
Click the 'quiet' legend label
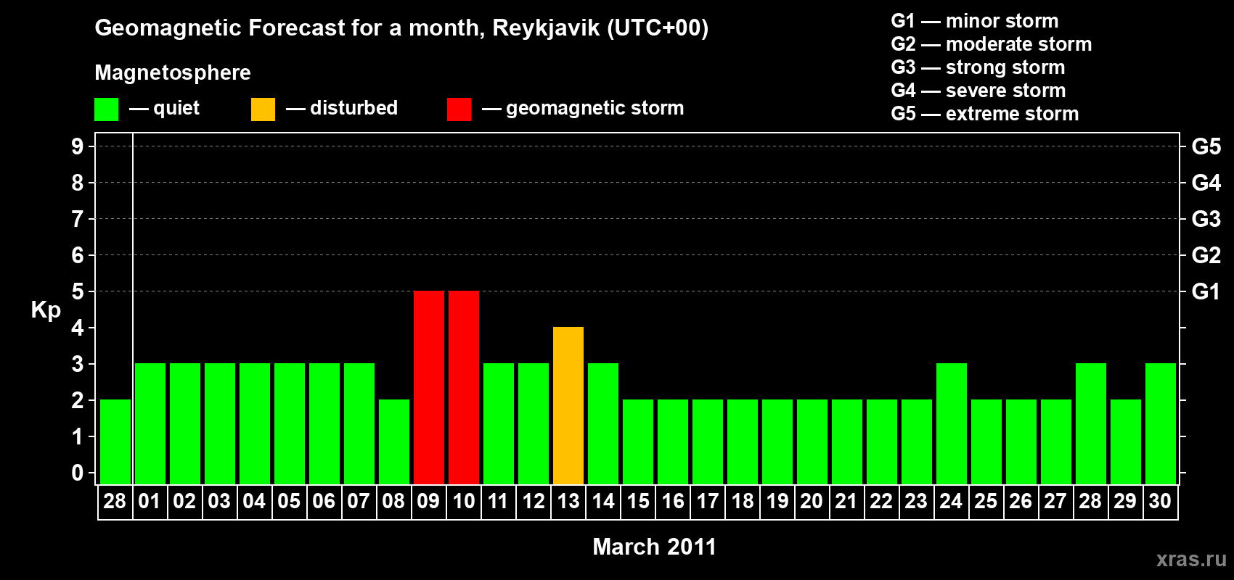point(176,108)
